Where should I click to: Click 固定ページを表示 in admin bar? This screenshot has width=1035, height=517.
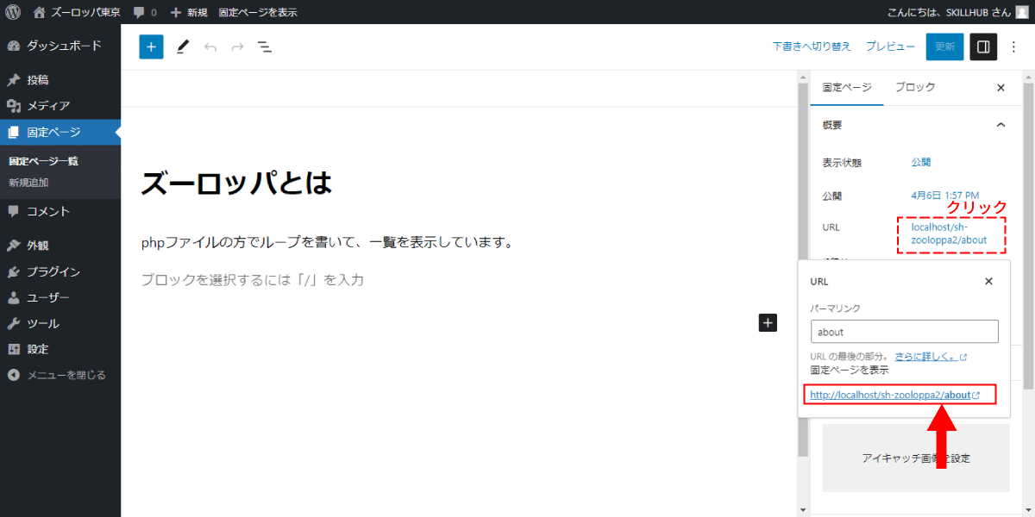[258, 12]
